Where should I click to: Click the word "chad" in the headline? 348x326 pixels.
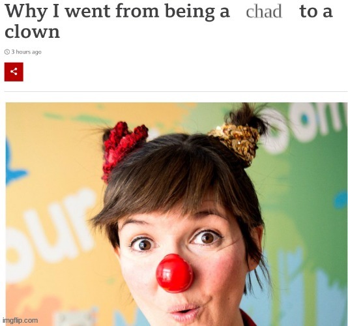click(264, 11)
